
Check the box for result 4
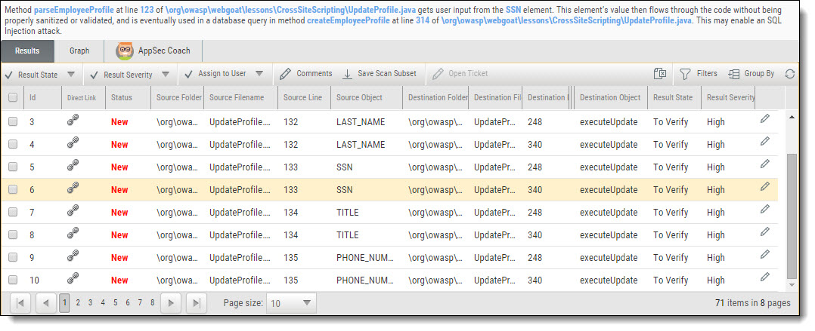[x=13, y=145]
